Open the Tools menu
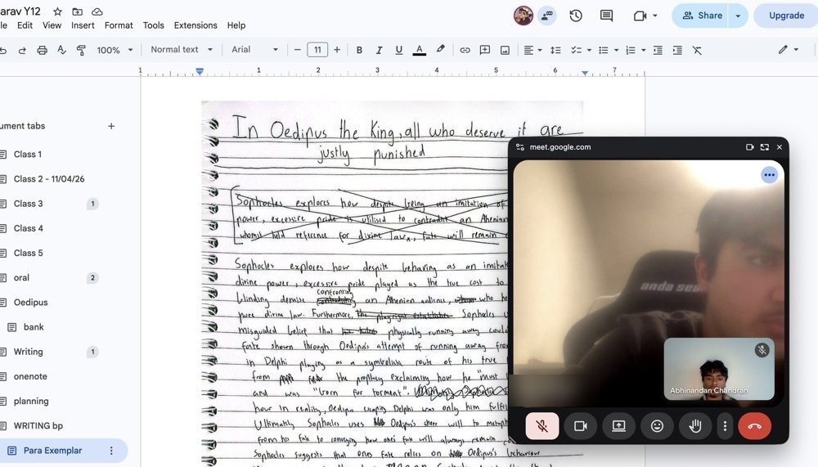Screen dimensions: 818x467 coord(154,25)
